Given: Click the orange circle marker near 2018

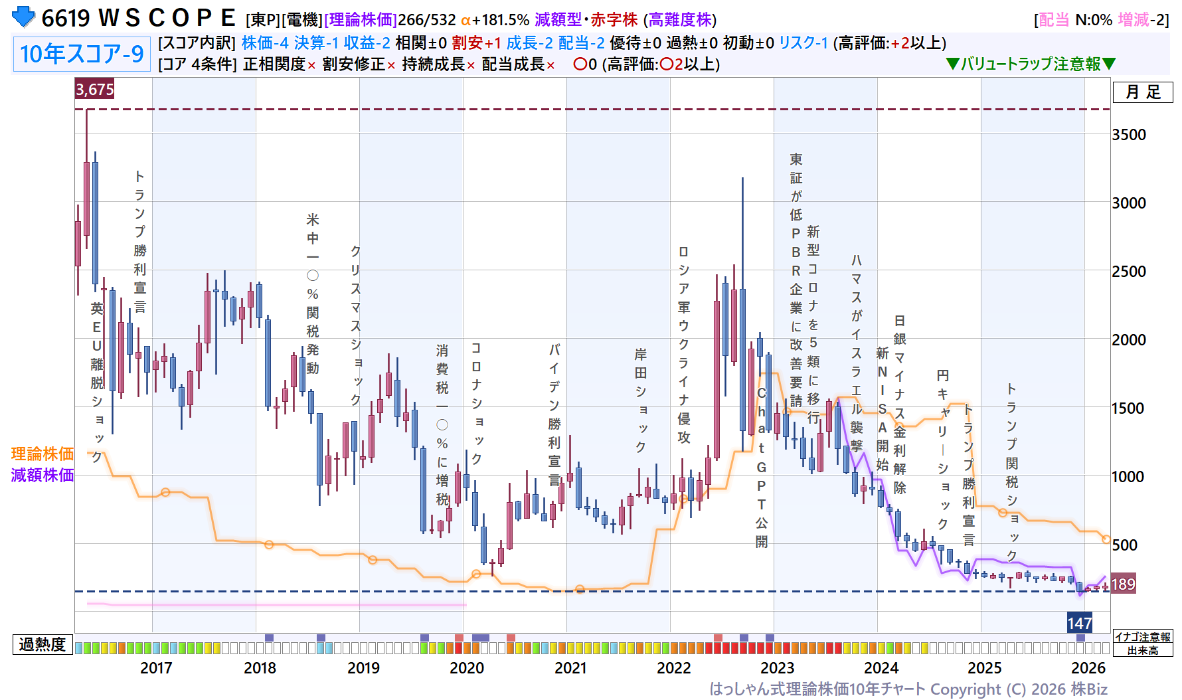Looking at the screenshot, I should [x=269, y=545].
